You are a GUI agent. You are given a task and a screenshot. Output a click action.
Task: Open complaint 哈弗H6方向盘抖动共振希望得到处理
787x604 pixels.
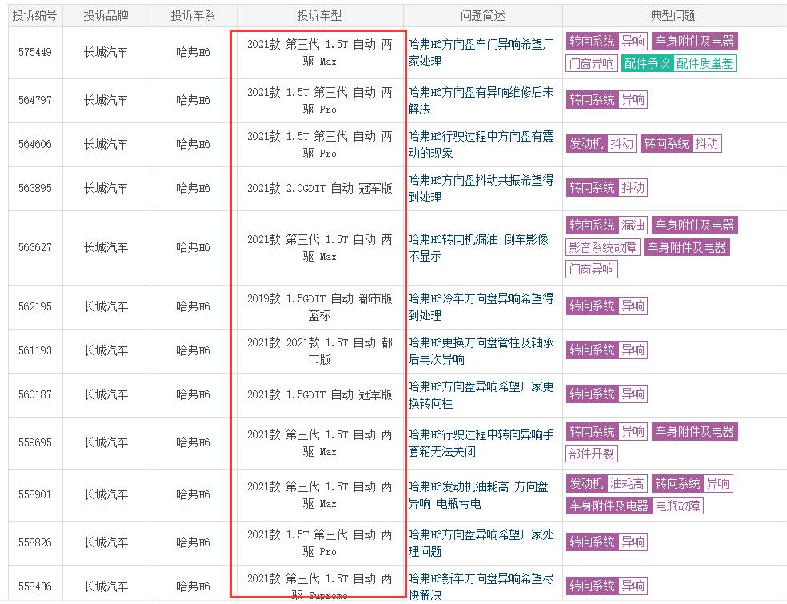[x=481, y=188]
